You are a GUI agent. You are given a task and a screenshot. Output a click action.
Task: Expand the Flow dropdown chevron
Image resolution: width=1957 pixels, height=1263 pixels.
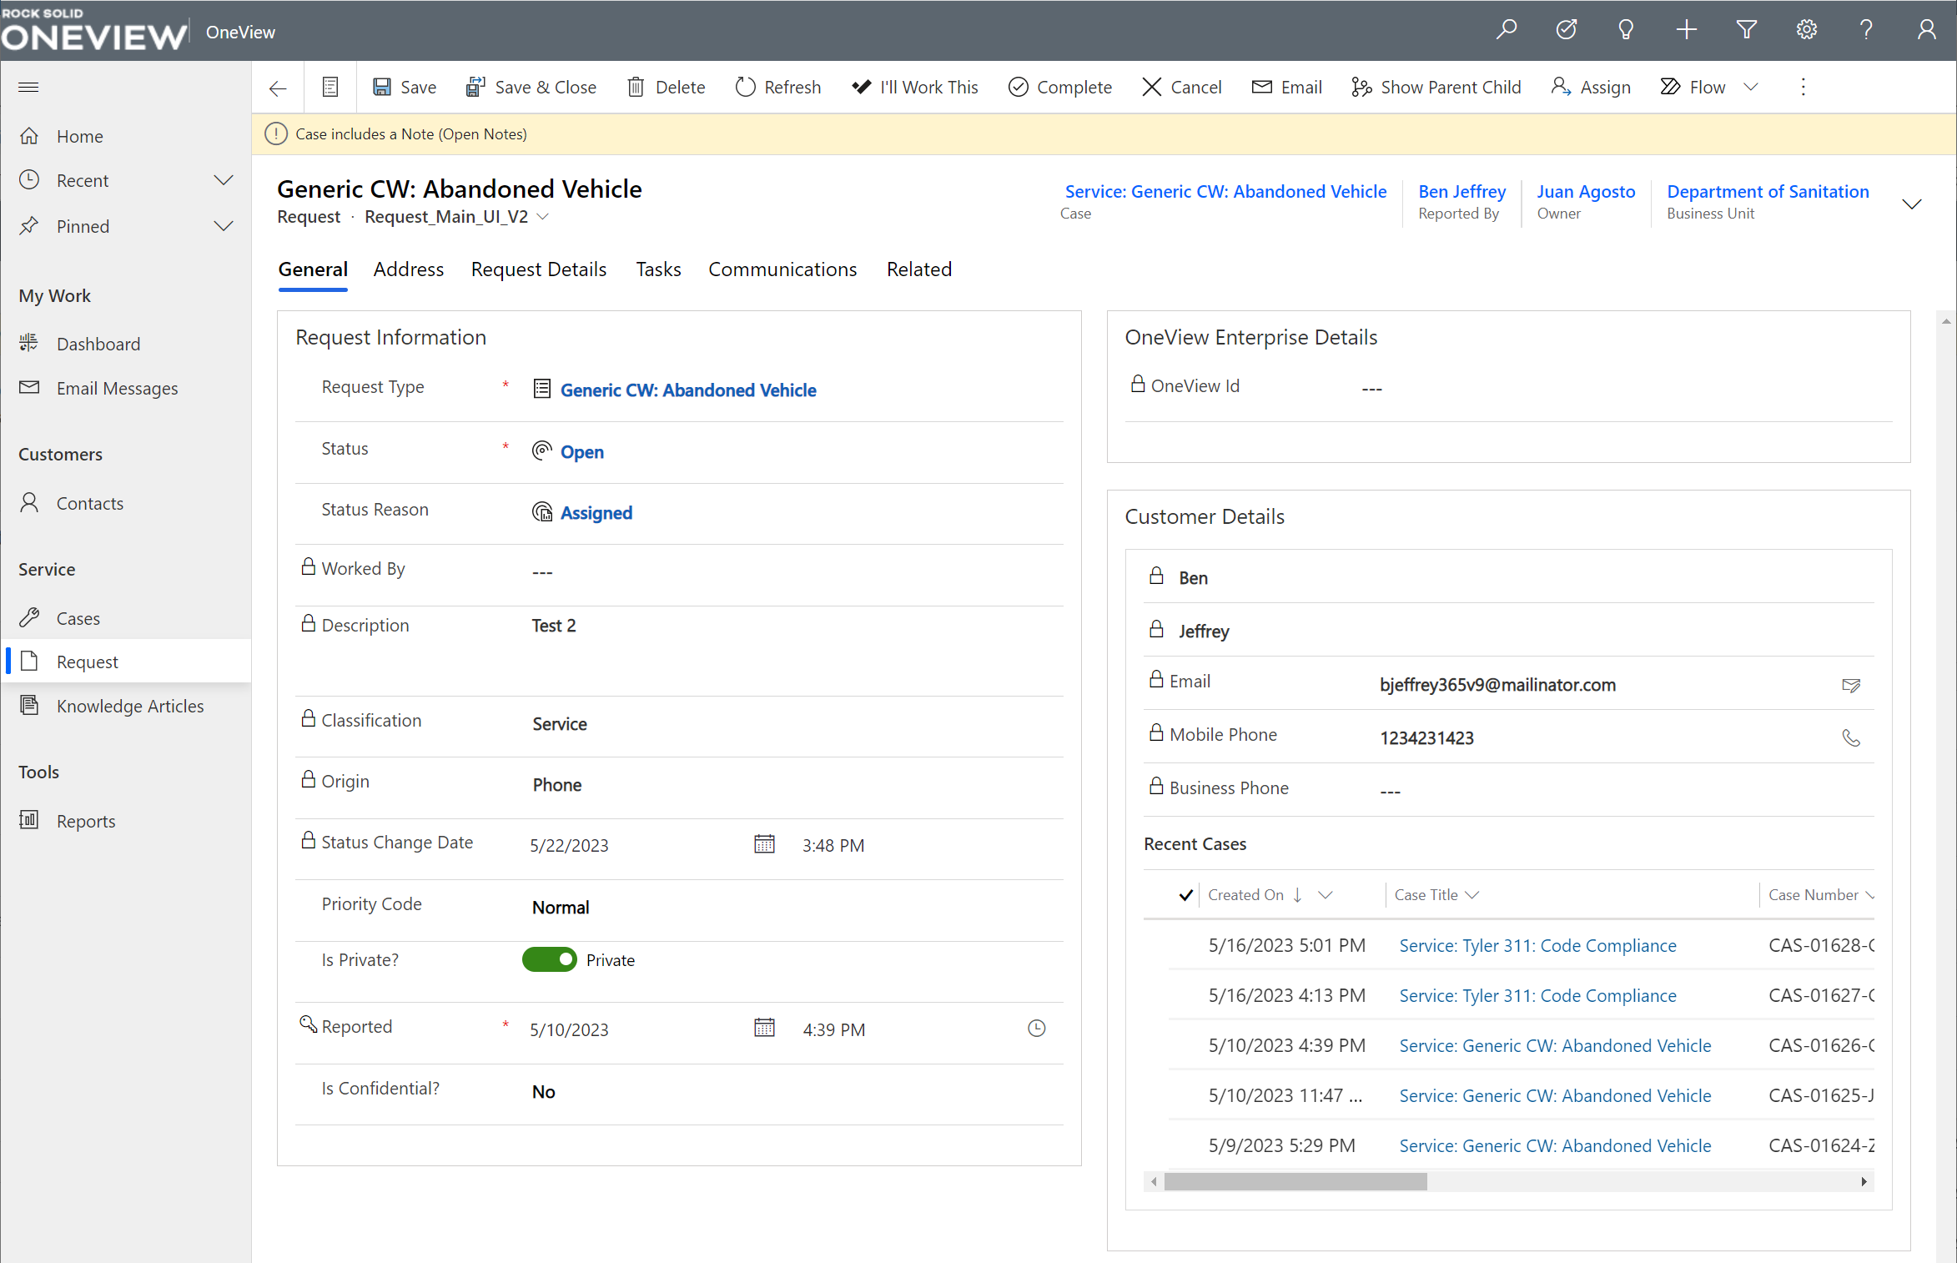[x=1751, y=87]
